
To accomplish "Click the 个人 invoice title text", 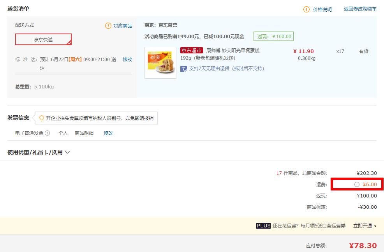I will pyautogui.click(x=63, y=133).
